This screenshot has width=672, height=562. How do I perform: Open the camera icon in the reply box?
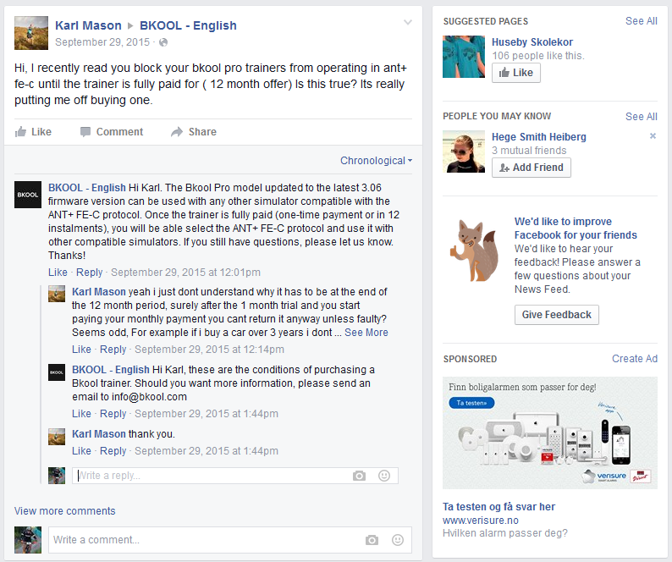click(x=359, y=476)
